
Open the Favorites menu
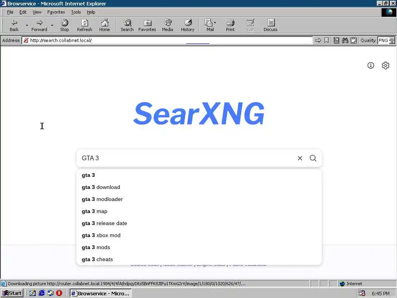(56, 12)
